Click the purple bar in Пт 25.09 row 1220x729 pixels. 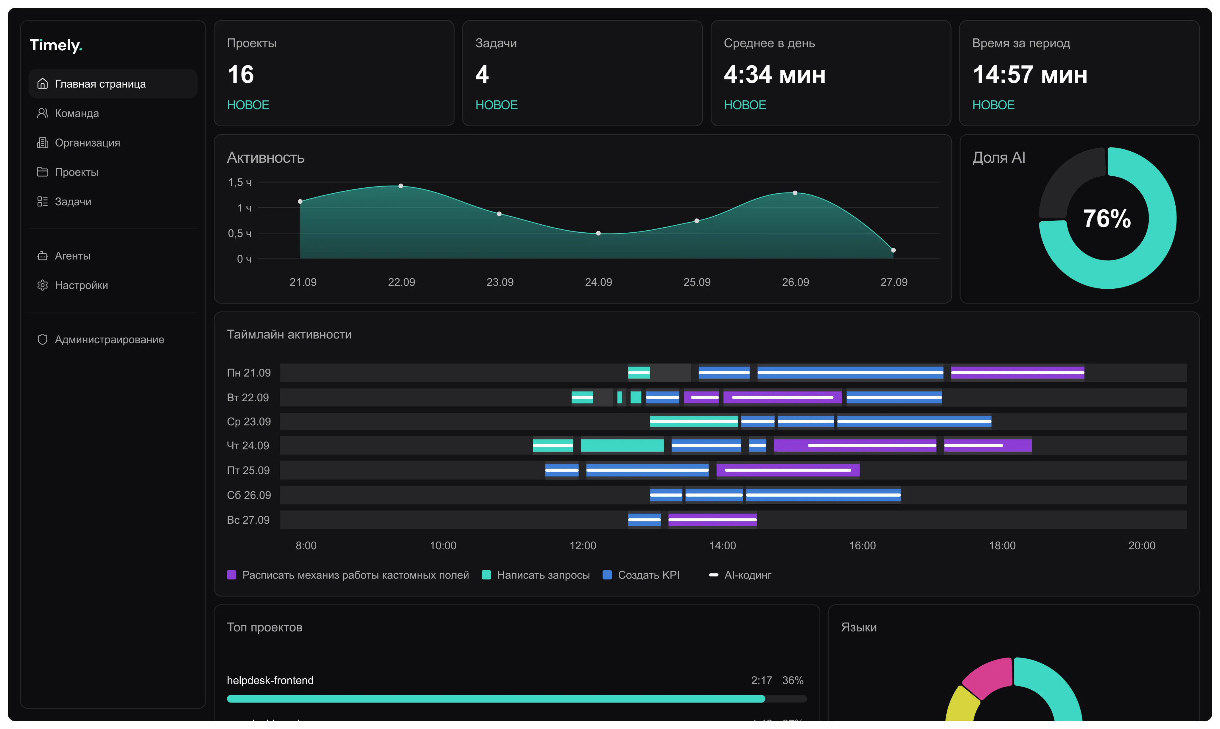[x=788, y=470]
